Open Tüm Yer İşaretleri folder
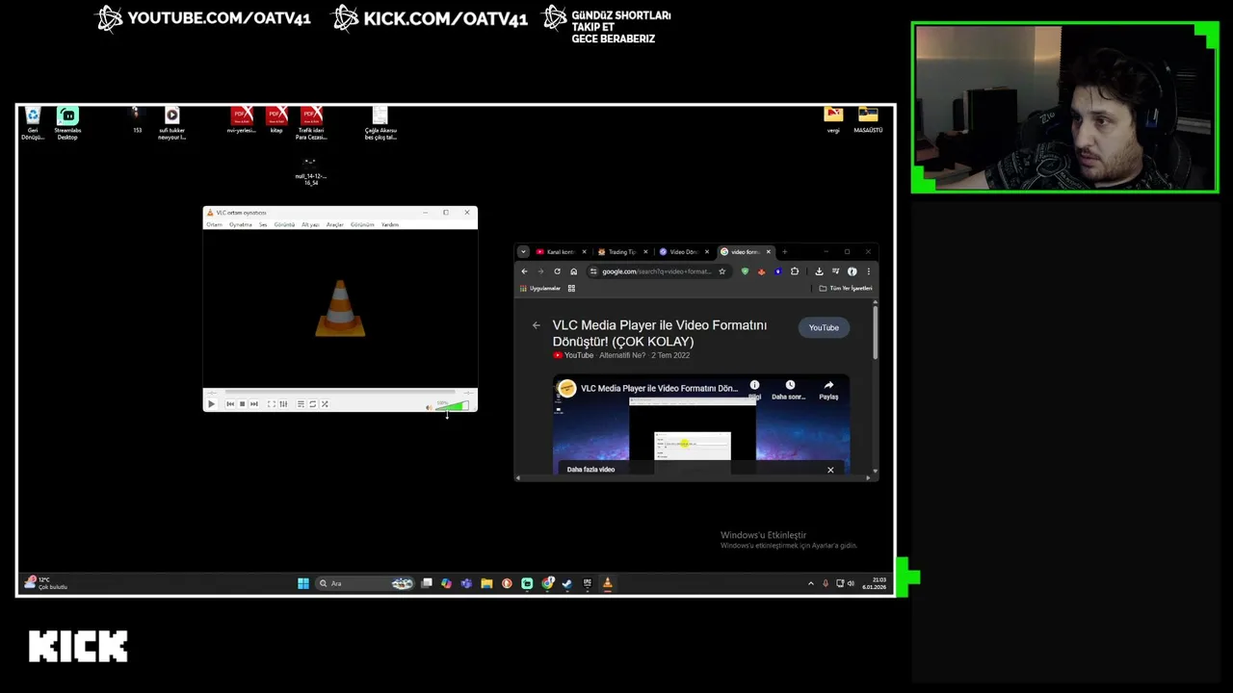 coord(846,288)
